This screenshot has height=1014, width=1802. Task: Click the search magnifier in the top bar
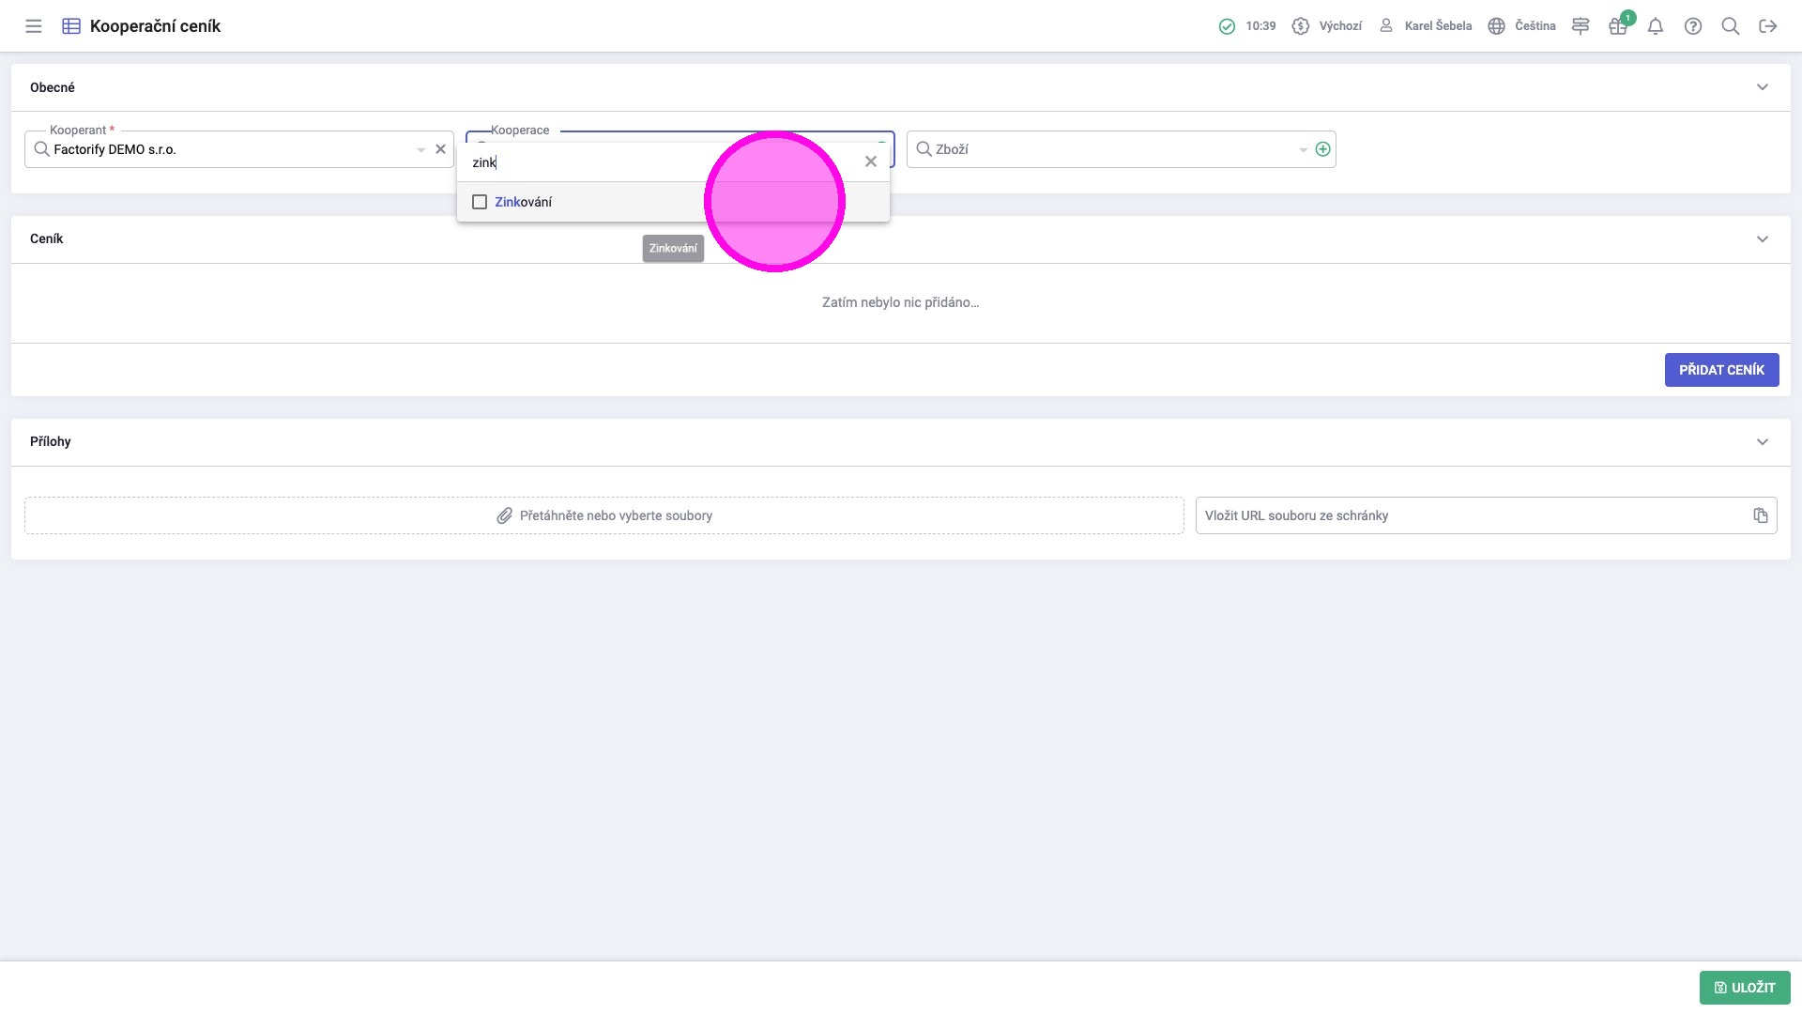tap(1731, 26)
